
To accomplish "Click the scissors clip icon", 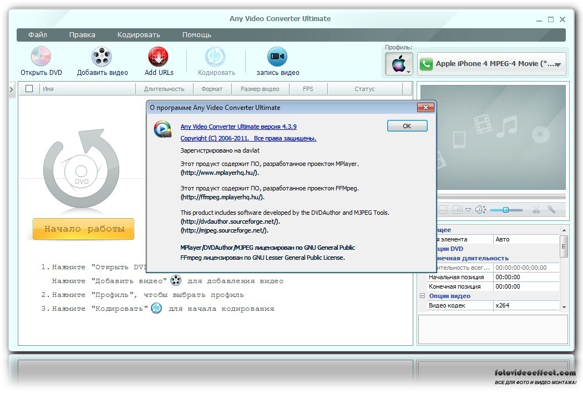I will coord(536,210).
